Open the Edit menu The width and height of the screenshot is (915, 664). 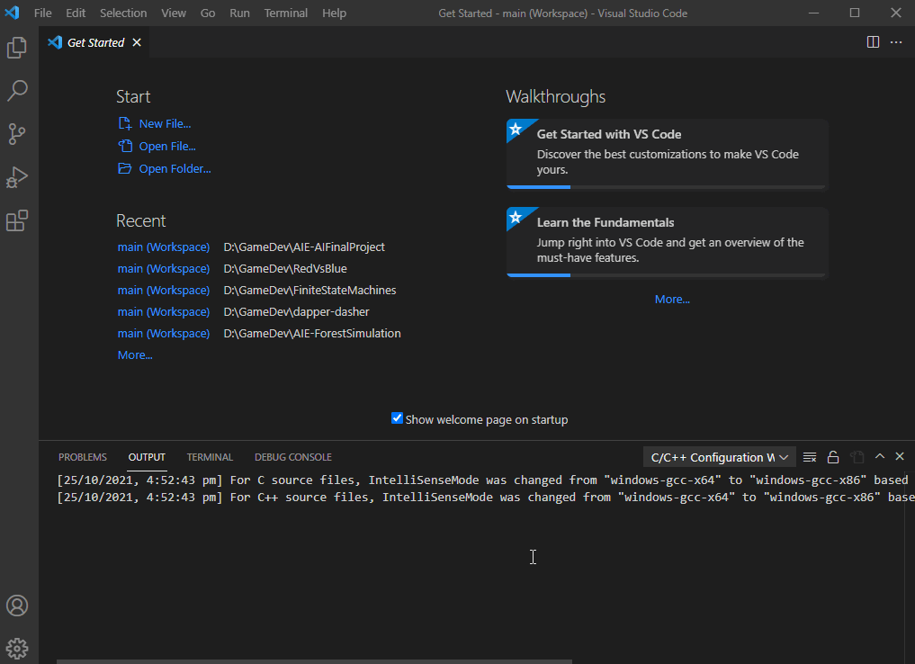click(76, 13)
